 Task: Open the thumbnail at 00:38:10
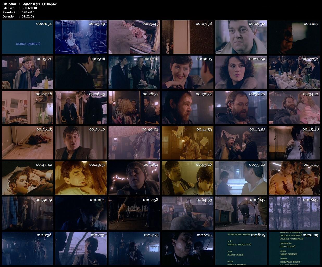(81, 143)
